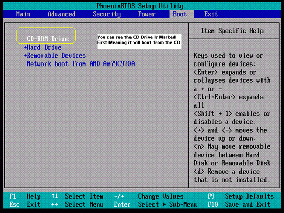Expand the plus sign before Hard Drive
Image resolution: width=284 pixels, height=213 pixels.
click(25, 48)
